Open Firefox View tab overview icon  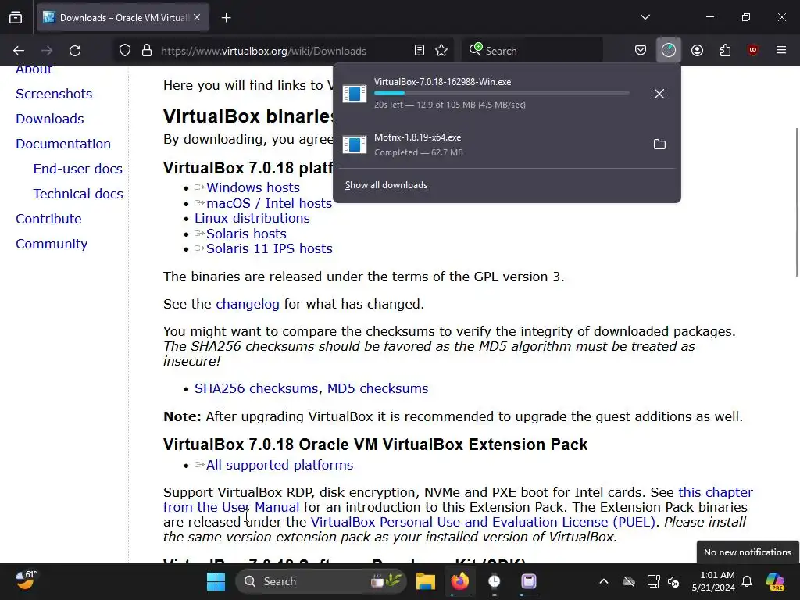pos(16,17)
